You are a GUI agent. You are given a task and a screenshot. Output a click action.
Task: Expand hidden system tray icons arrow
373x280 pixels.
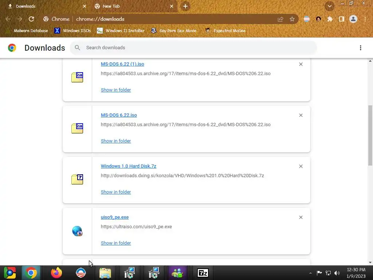310,273
